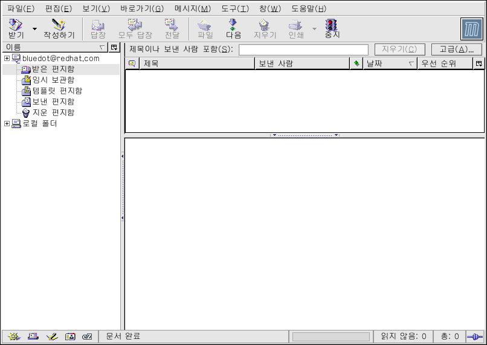Viewport: 487px width, 345px height.
Task: Launch Composer from the status bar icon
Action: pos(51,337)
